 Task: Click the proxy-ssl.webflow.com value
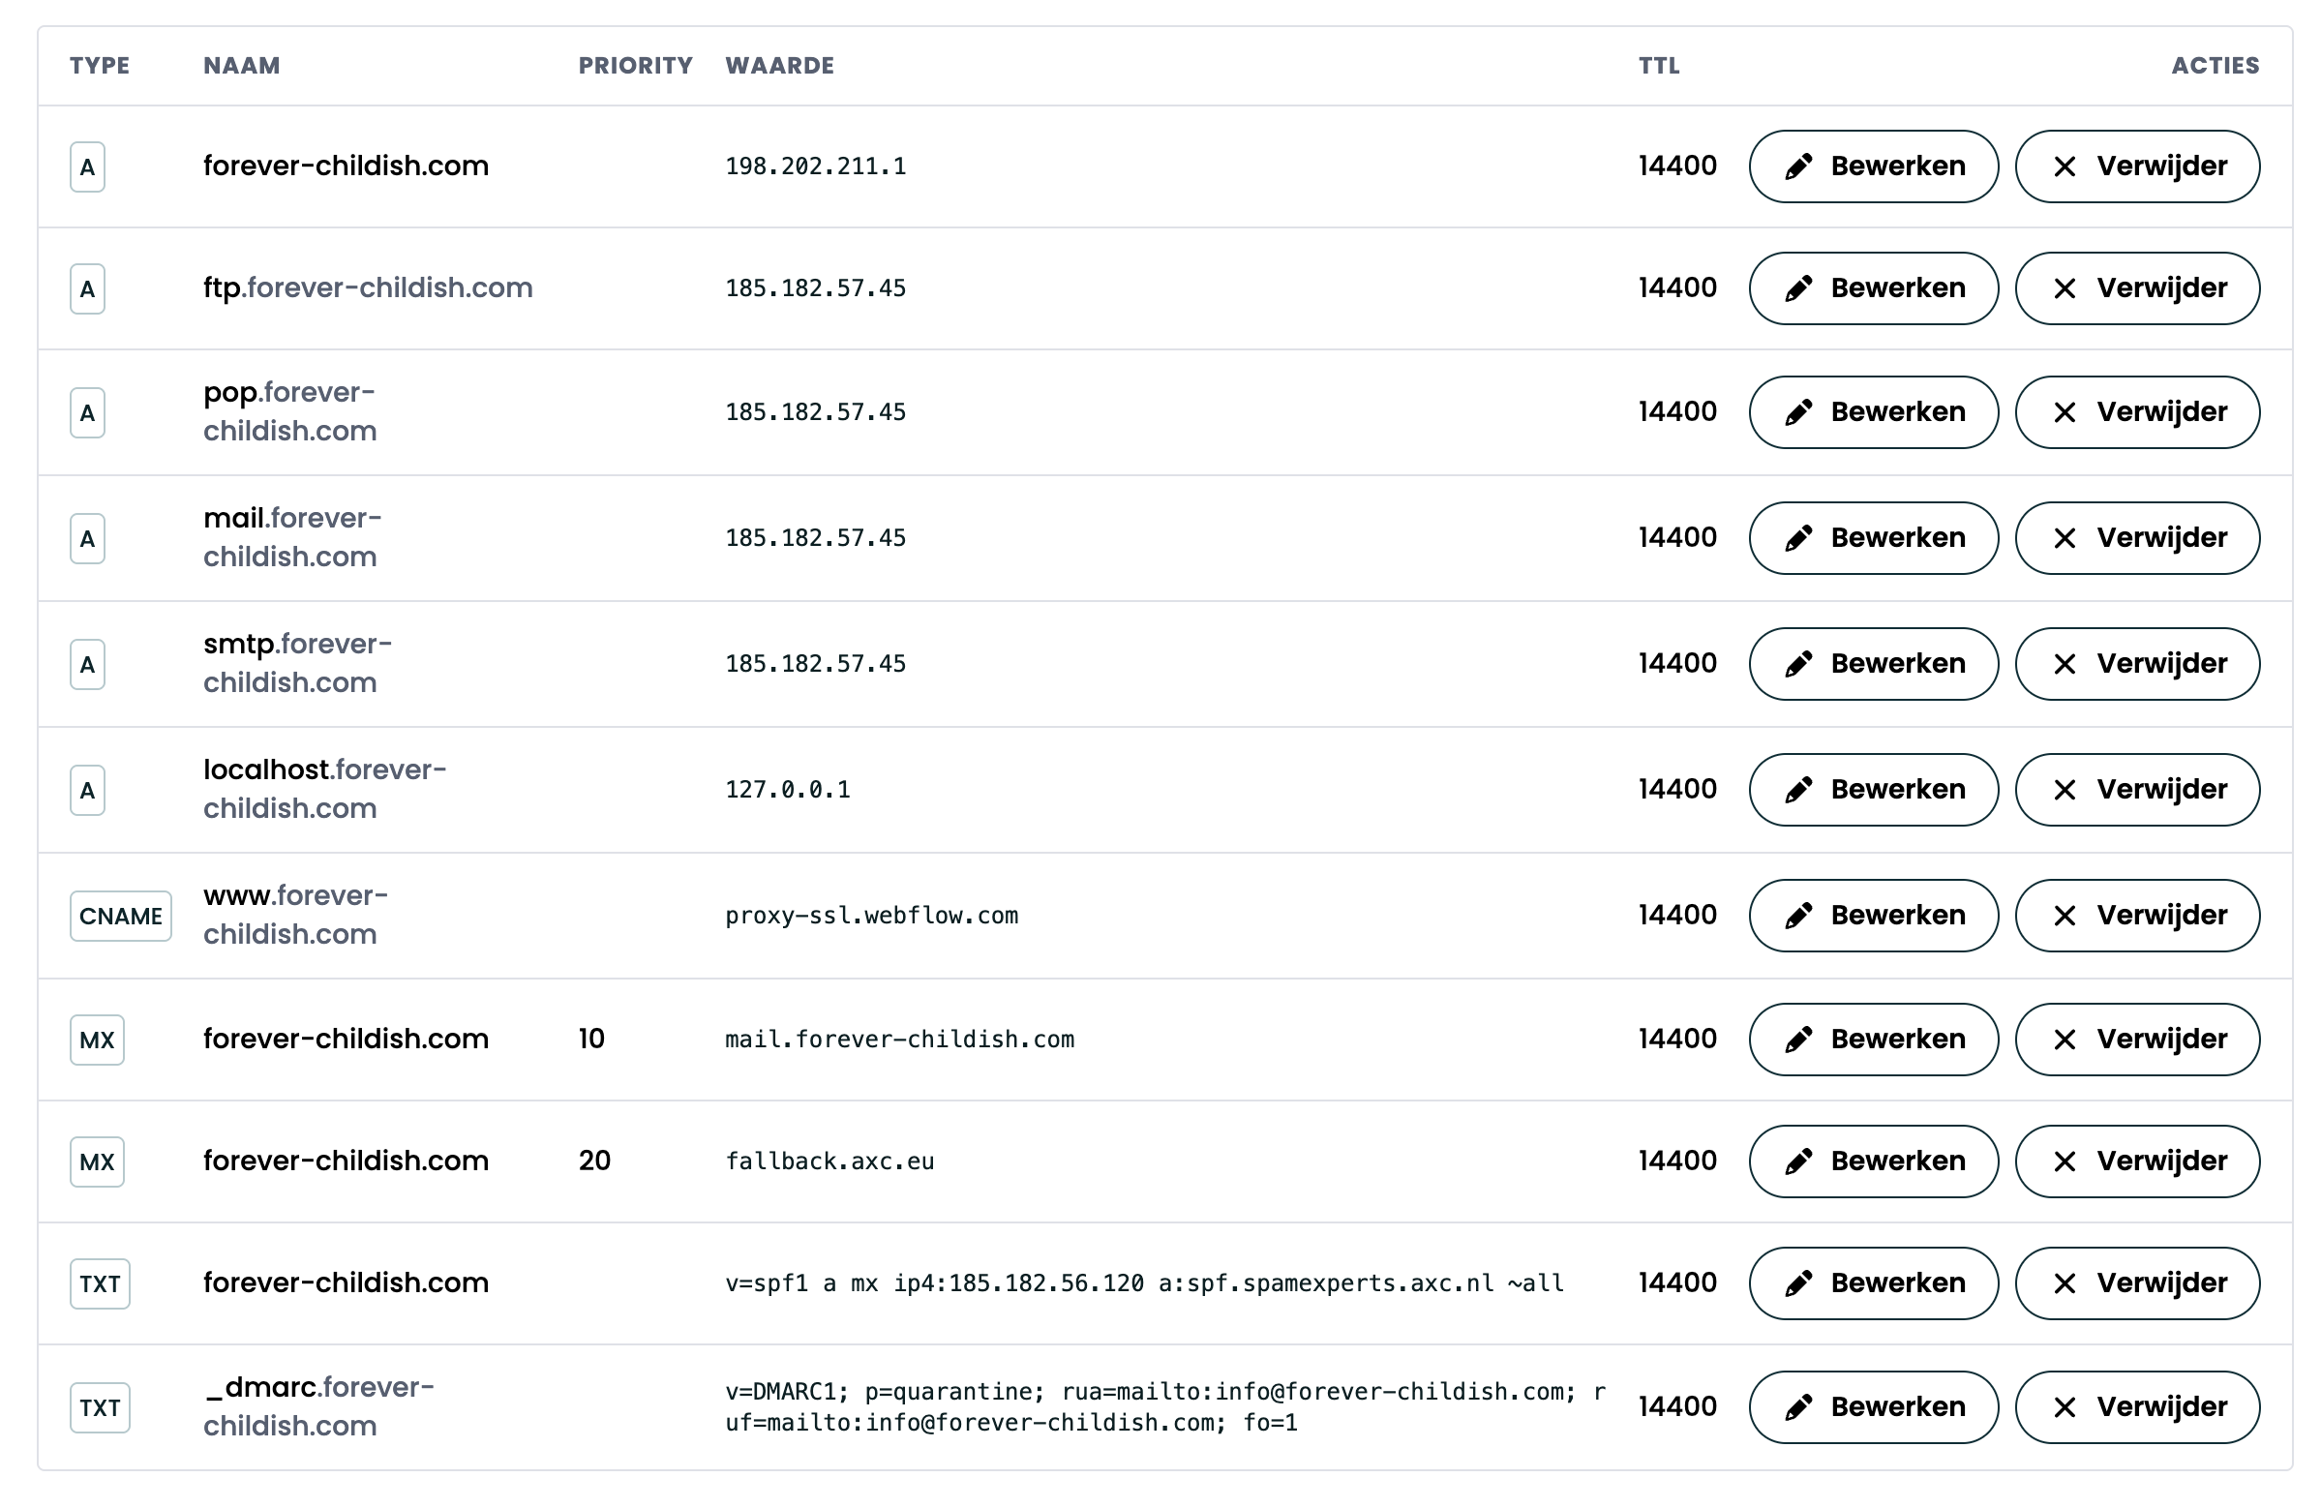871,916
